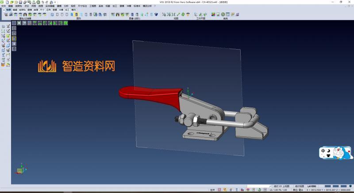Click the XYZ coordinate readout in the status bar
The image size is (354, 193).
coord(328,190)
